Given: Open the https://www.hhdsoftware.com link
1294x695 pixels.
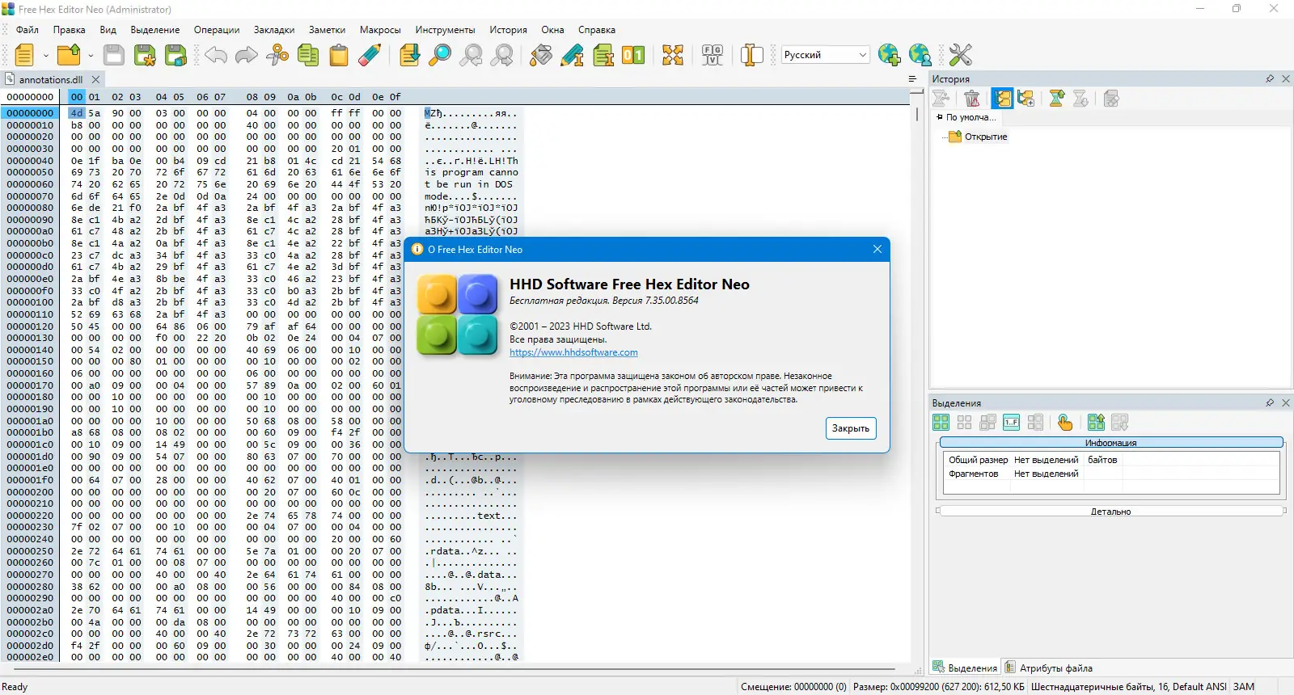Looking at the screenshot, I should point(573,352).
